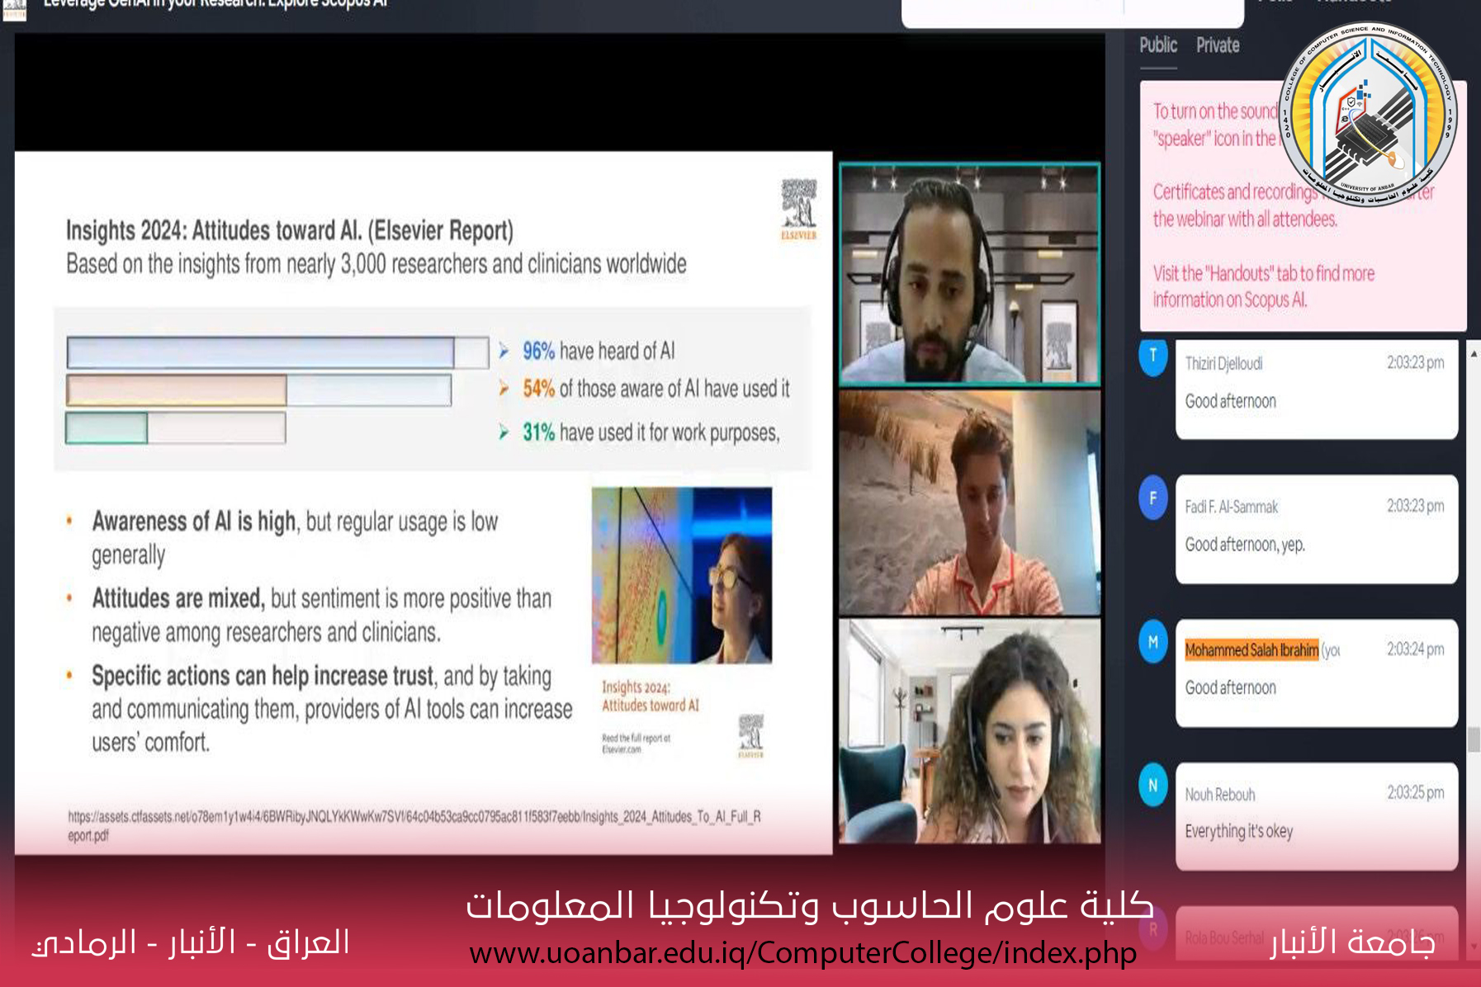Open the assets.ctfassets.net report PDF link

coord(414,825)
